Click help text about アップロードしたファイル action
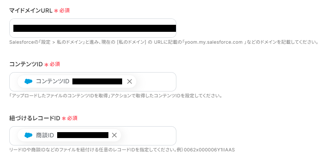Screen dimensions: 336x161 115,96
